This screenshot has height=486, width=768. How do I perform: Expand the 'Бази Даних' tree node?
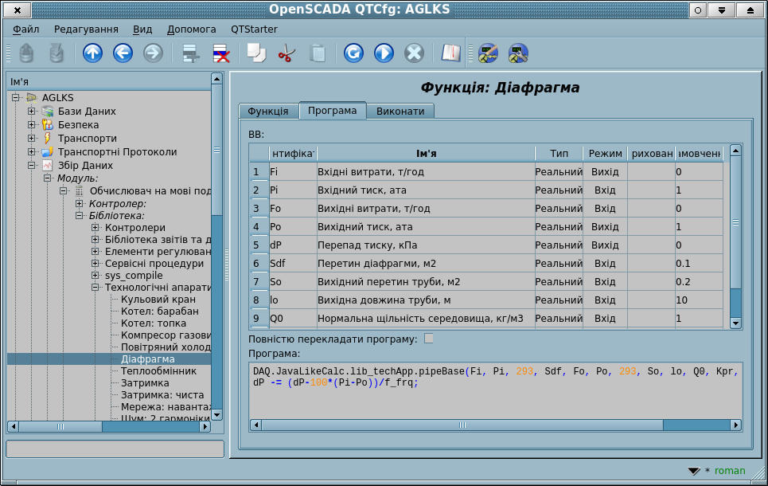point(32,112)
